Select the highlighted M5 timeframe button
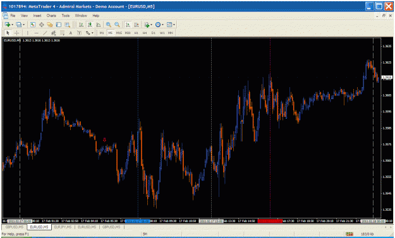Image resolution: width=395 pixels, height=238 pixels. point(111,33)
